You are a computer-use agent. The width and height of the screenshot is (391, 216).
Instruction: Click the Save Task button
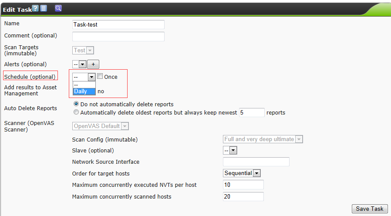[369, 209]
